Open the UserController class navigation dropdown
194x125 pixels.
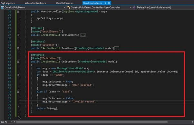click(x=131, y=7)
